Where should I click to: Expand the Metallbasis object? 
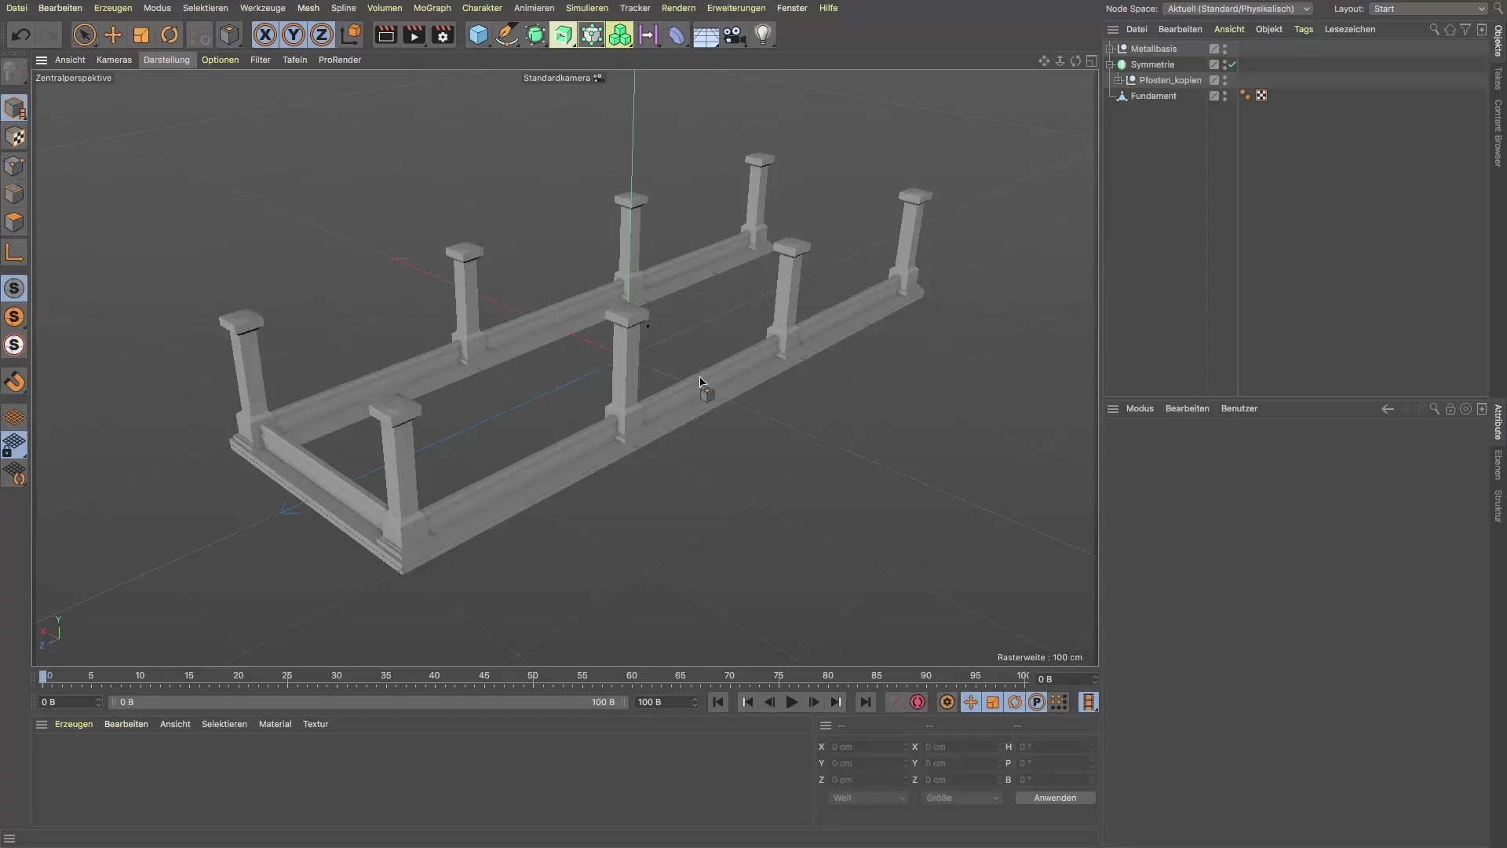[x=1110, y=49]
